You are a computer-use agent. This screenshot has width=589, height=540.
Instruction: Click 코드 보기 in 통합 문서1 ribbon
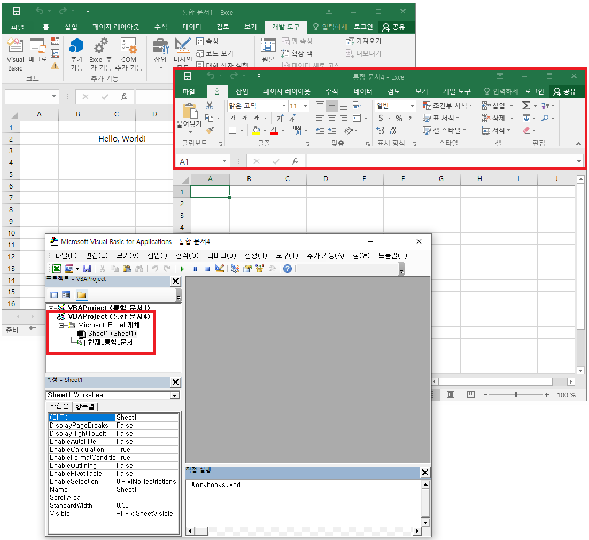point(215,53)
